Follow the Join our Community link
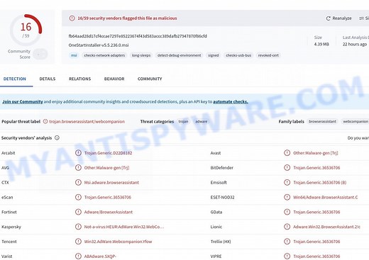Viewport: 369px width, 260px height. tap(23, 102)
